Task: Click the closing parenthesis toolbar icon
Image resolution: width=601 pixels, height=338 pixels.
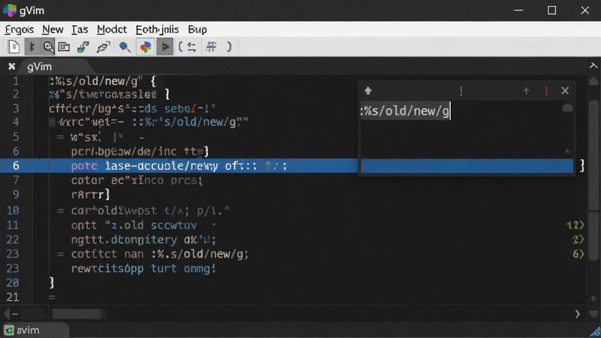Action: click(229, 47)
